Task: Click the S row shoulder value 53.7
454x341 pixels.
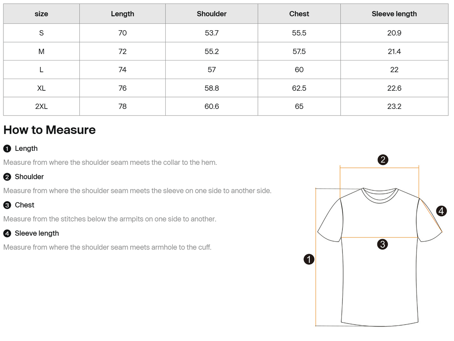Action: coord(211,33)
